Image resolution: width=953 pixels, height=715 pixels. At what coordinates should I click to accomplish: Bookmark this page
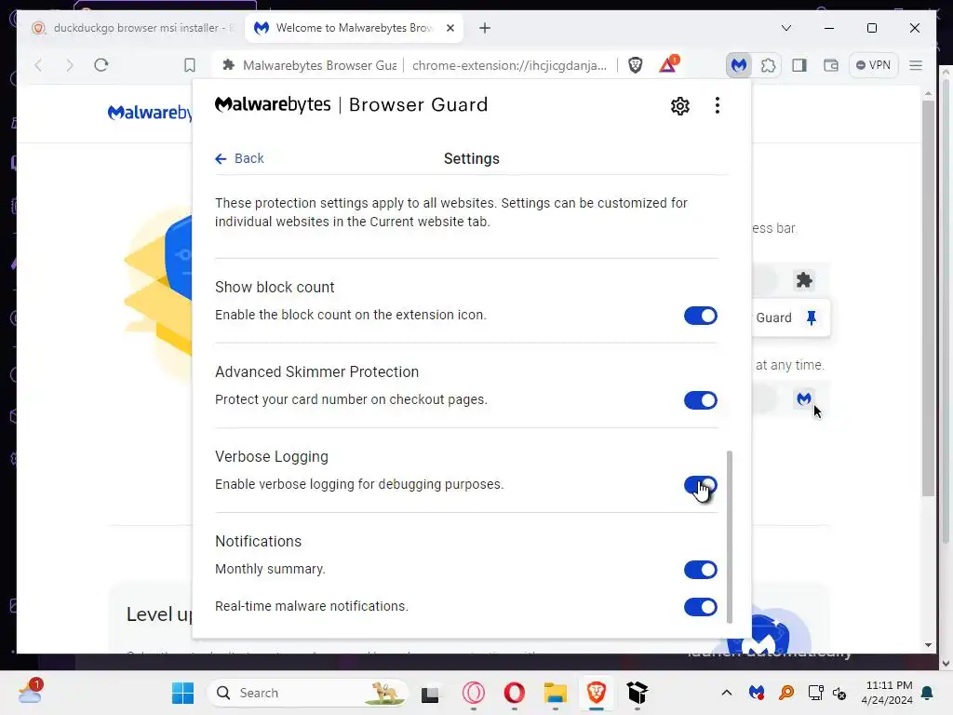tap(190, 65)
